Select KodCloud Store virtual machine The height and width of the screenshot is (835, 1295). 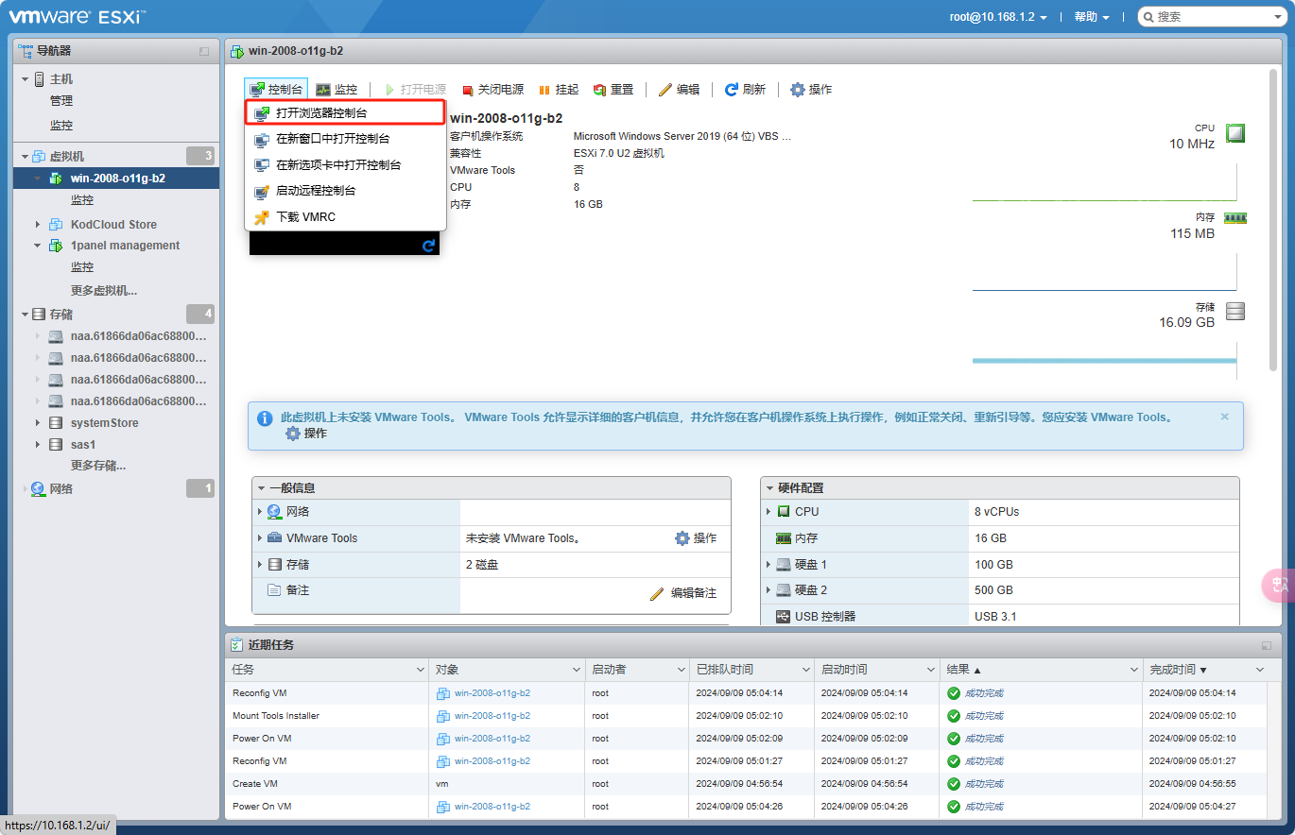click(113, 225)
